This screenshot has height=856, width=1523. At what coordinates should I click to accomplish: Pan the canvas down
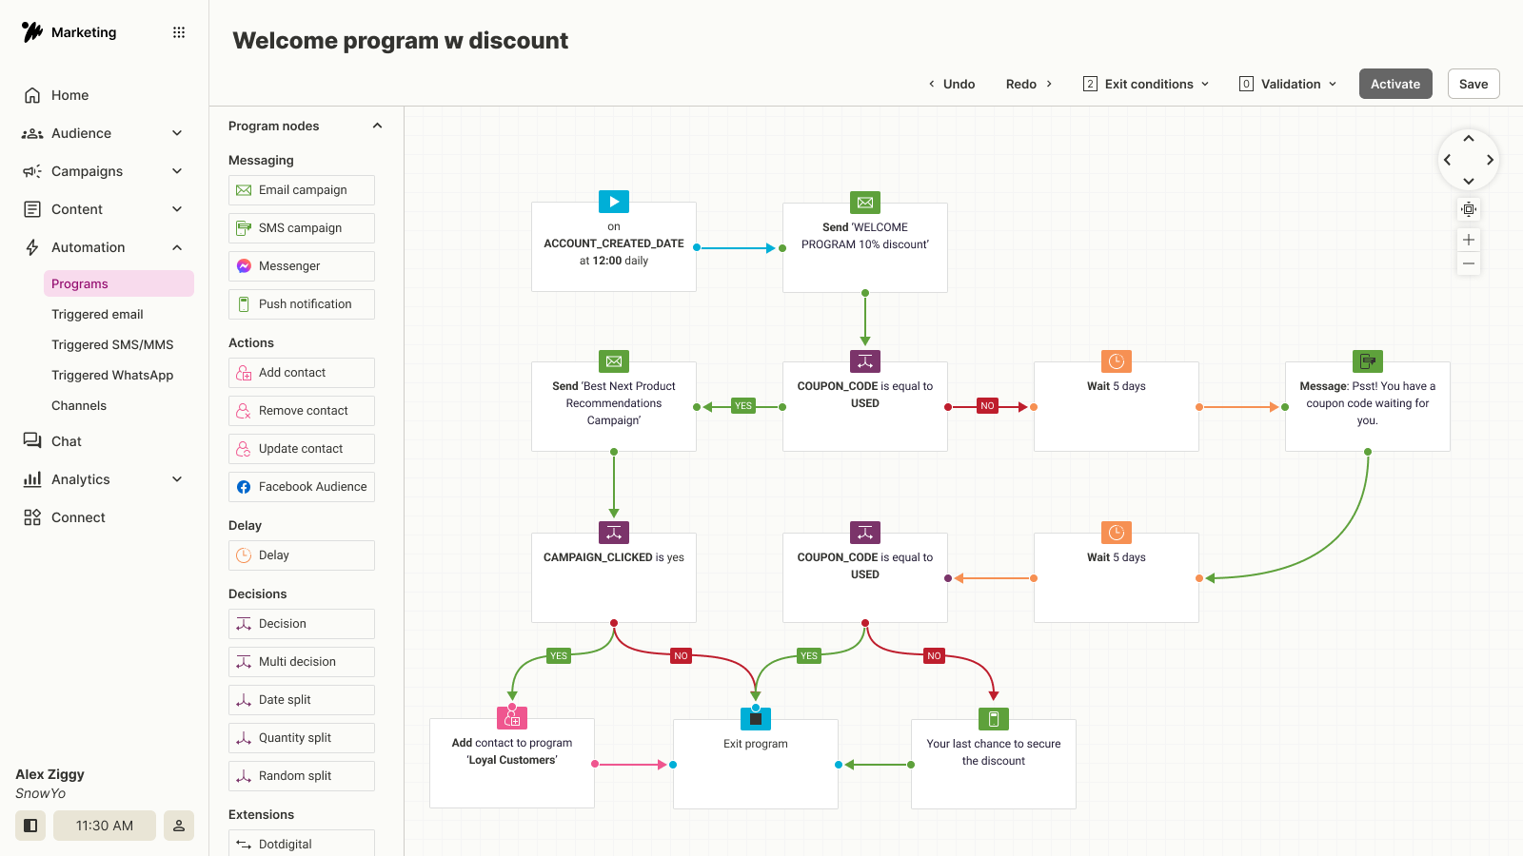pyautogui.click(x=1469, y=181)
